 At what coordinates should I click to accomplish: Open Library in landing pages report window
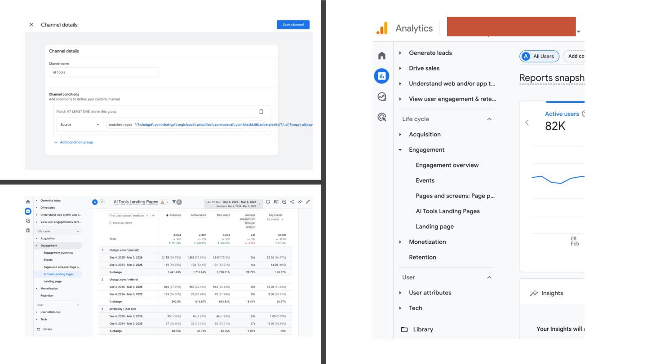45,329
